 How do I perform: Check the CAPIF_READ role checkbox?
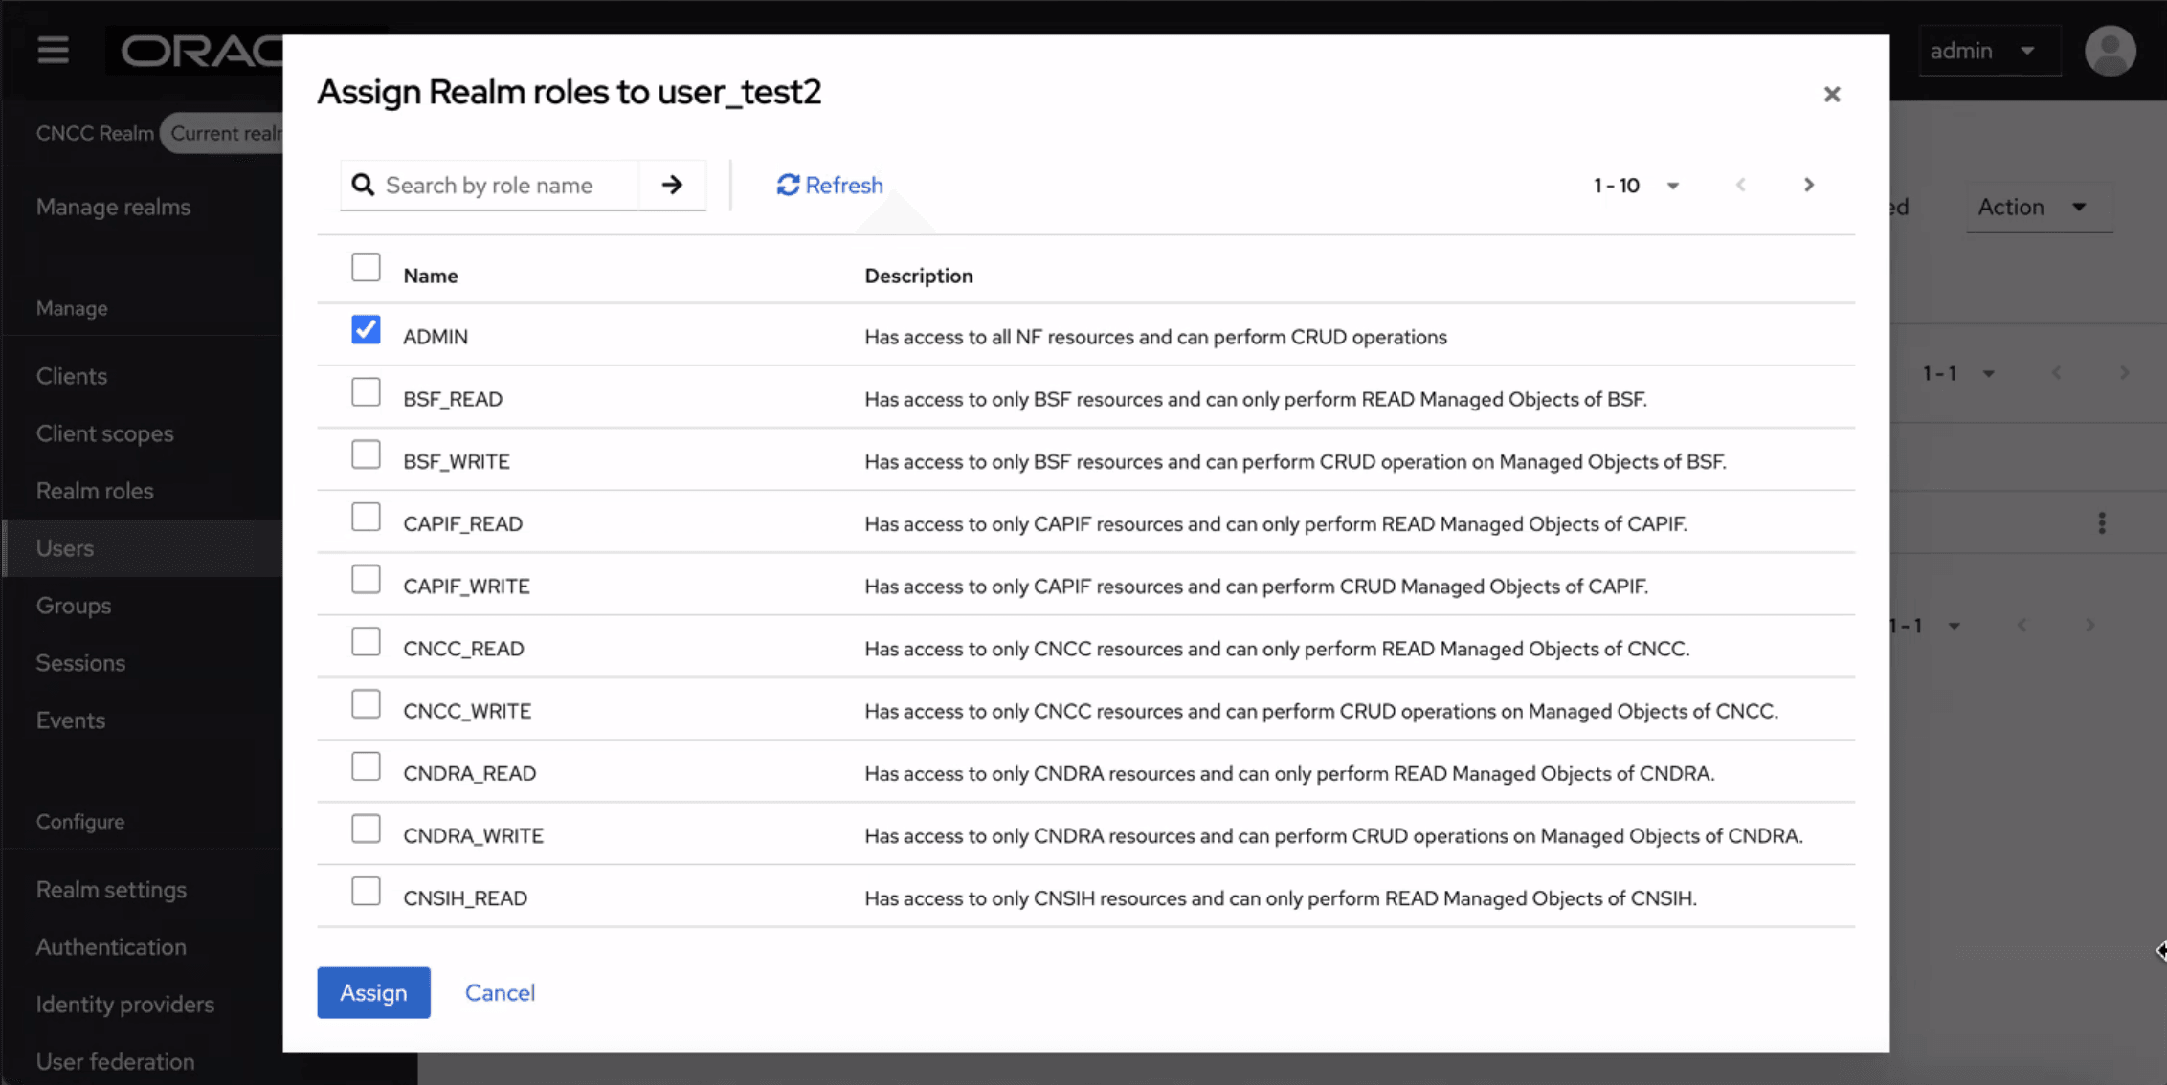[x=366, y=517]
